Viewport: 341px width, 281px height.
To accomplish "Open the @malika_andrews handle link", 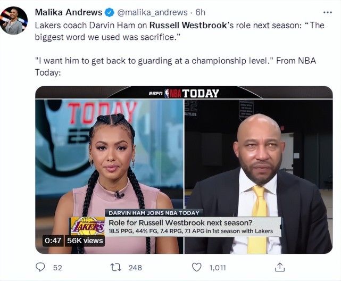I will tap(152, 12).
